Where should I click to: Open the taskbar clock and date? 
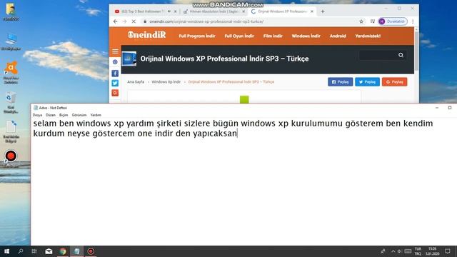(432, 251)
